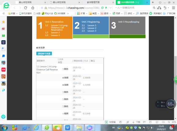Open 翻译 translate toolbar item

(105, 13)
